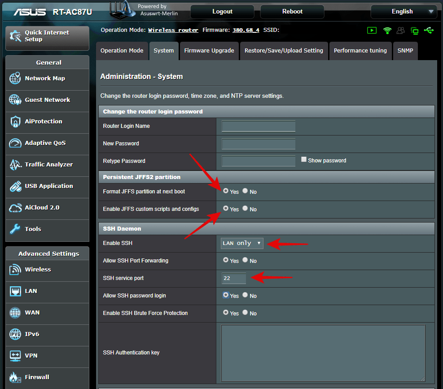Select Yes for SSH Brute Force Protection
This screenshot has height=389, width=443.
pyautogui.click(x=225, y=312)
